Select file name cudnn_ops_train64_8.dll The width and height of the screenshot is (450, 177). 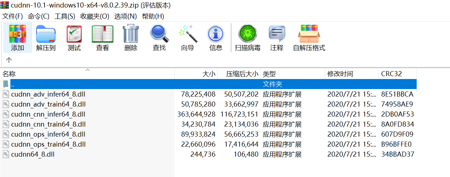pyautogui.click(x=48, y=144)
